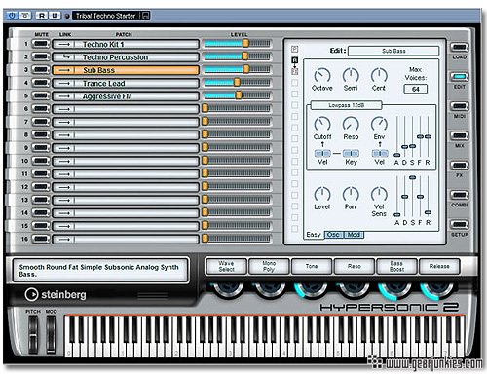The image size is (487, 375).
Task: Mute slot 1 Techno Kit 1
Action: click(x=41, y=44)
